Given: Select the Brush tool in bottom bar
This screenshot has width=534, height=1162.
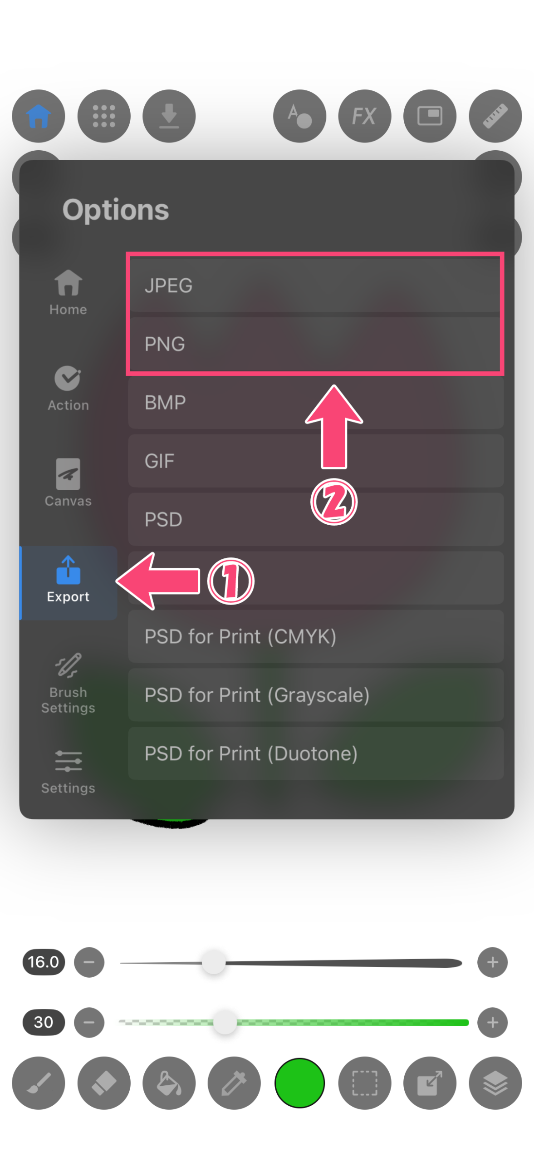Looking at the screenshot, I should 39,1083.
